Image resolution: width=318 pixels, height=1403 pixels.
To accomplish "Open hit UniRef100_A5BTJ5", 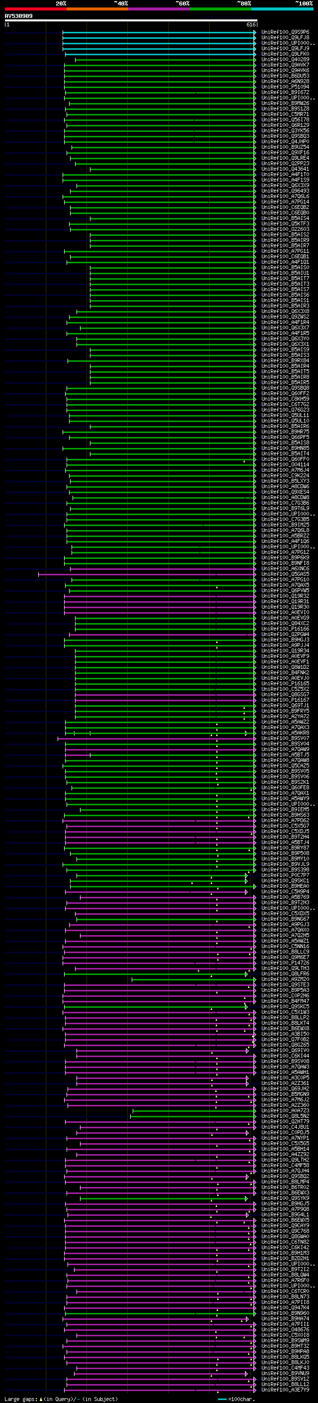I will (x=285, y=755).
